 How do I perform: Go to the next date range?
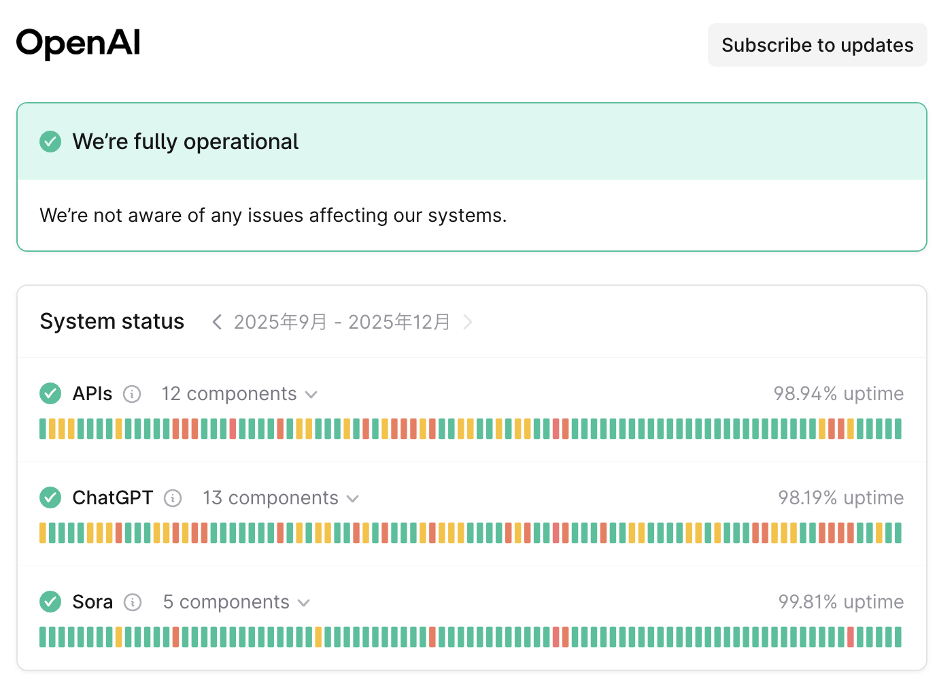click(467, 322)
